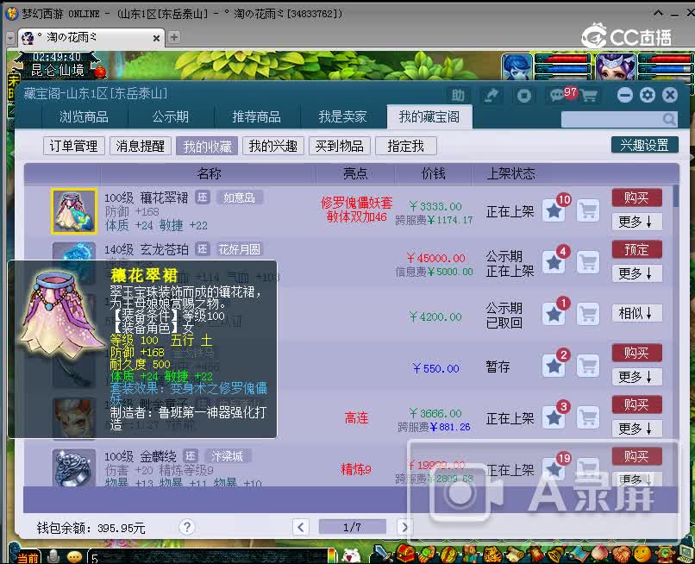This screenshot has height=564, width=695.
Task: Click the 预定 button for the 45000 yuan item
Action: pyautogui.click(x=636, y=249)
